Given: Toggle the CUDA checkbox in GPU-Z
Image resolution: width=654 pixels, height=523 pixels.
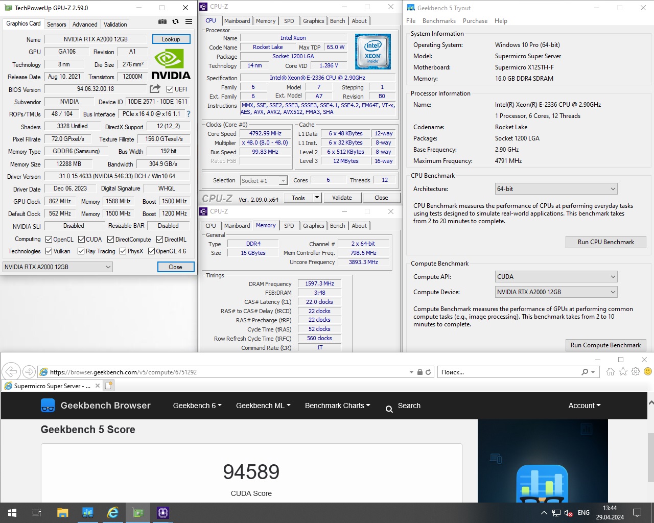Looking at the screenshot, I should (81, 240).
